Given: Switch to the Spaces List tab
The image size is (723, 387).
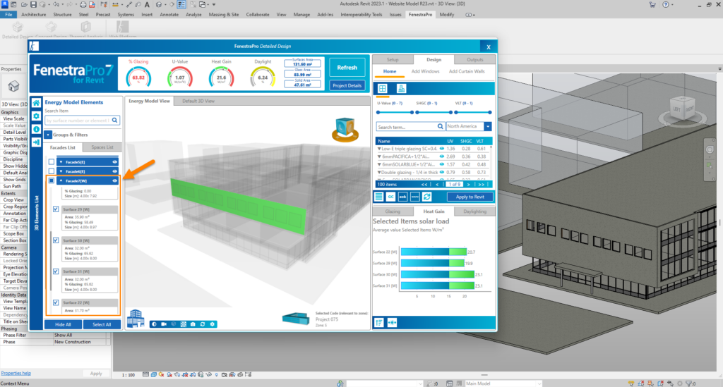Looking at the screenshot, I should click(102, 147).
